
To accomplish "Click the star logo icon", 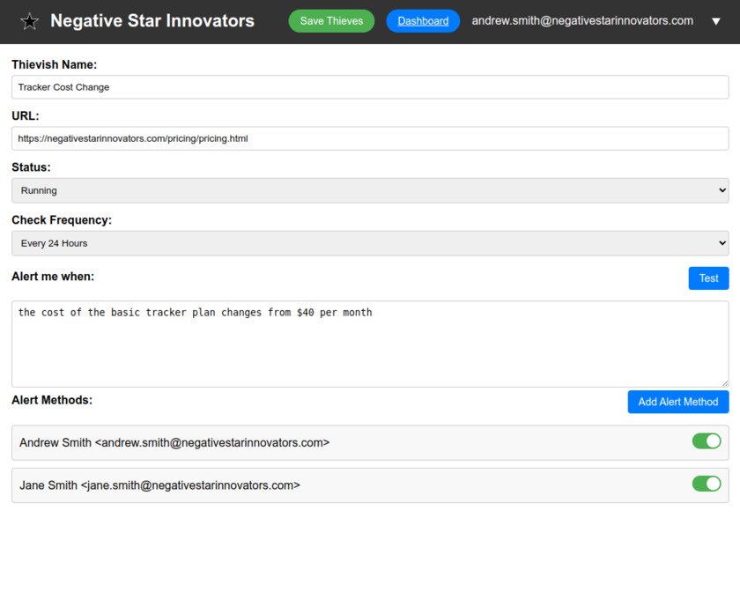I will pos(29,21).
